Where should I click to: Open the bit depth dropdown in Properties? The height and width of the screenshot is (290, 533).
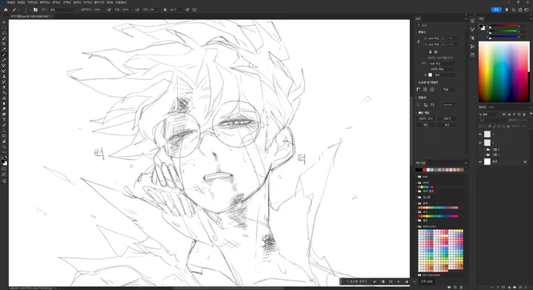[443, 69]
